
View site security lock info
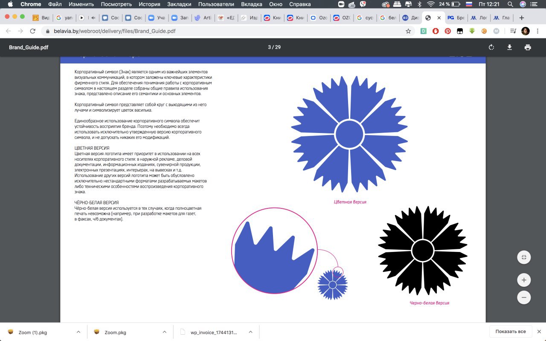click(48, 31)
